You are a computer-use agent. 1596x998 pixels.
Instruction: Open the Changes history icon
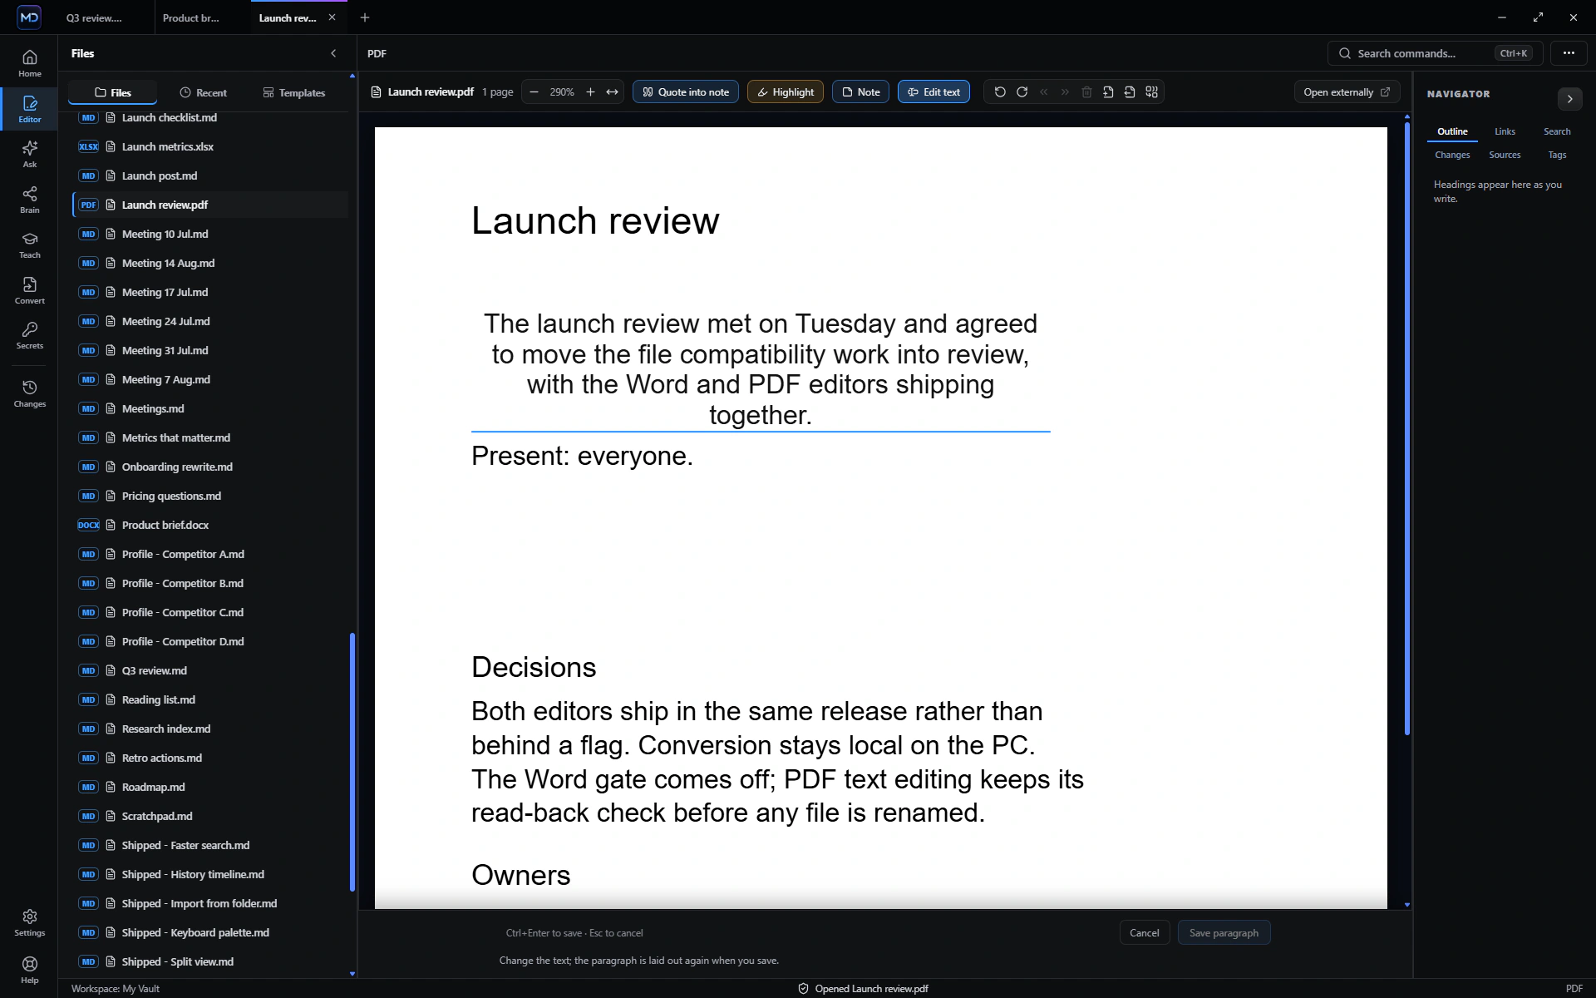(x=29, y=393)
